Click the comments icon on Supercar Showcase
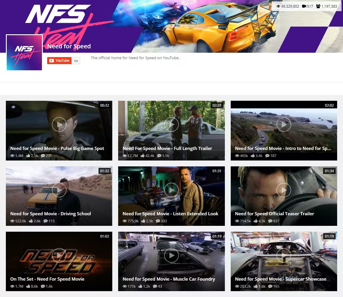The image size is (343, 297). (270, 286)
